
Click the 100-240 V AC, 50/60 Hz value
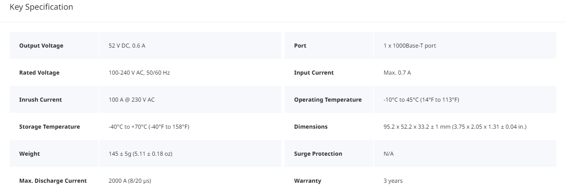coord(139,73)
